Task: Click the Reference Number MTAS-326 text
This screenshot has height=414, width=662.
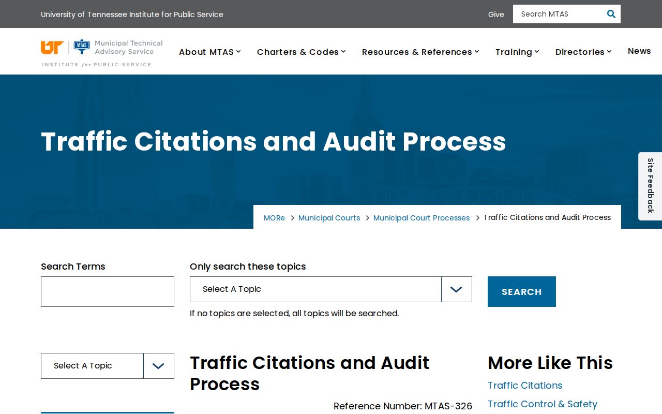Action: pyautogui.click(x=403, y=406)
